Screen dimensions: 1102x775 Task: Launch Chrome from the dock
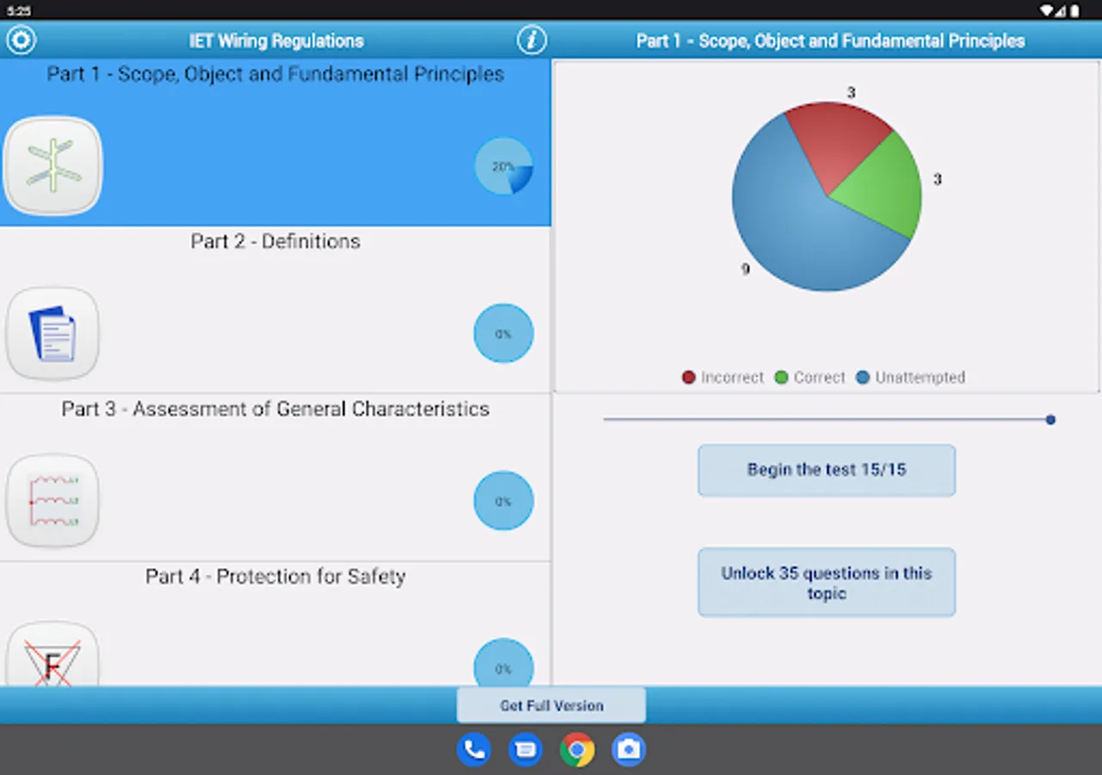click(577, 749)
